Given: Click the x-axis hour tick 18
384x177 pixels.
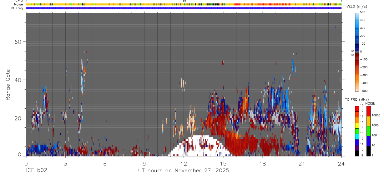Looking at the screenshot, I should [262, 163].
